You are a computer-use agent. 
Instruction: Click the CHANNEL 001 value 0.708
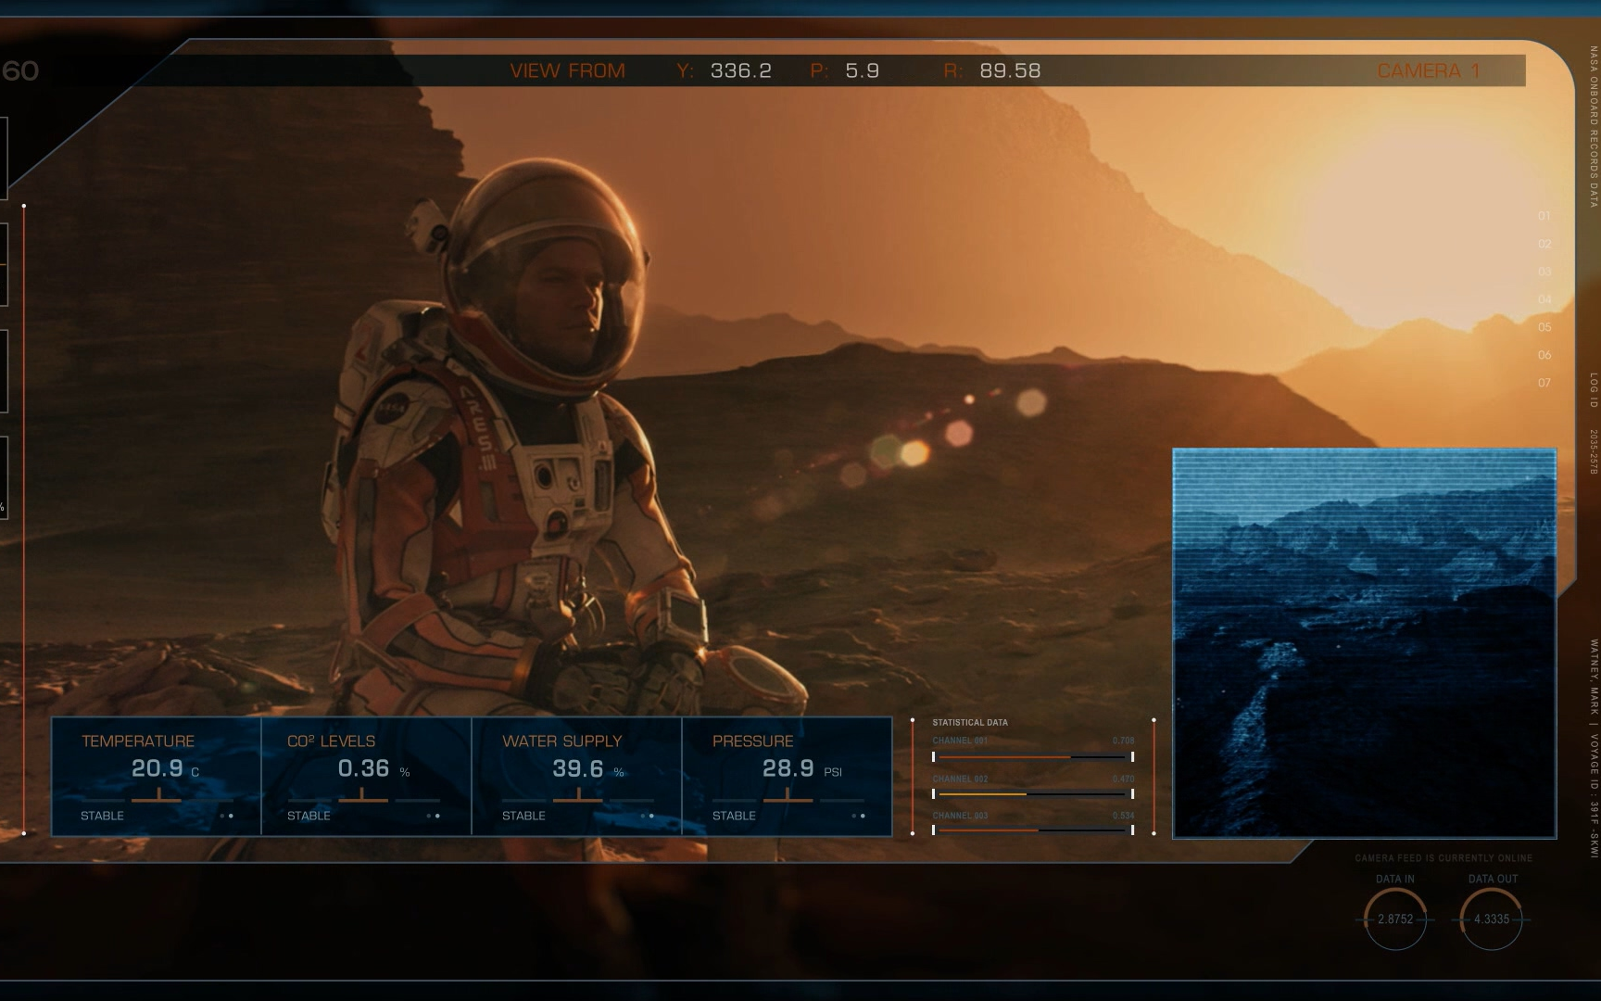tap(1123, 741)
